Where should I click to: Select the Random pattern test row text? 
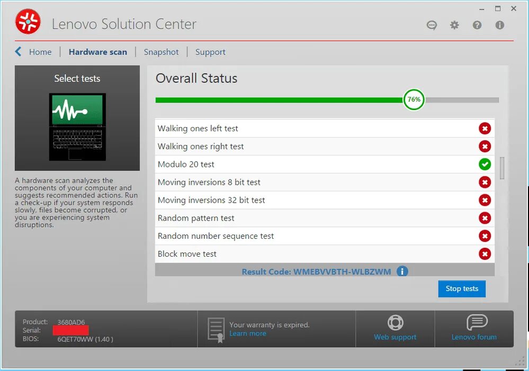[x=196, y=218]
